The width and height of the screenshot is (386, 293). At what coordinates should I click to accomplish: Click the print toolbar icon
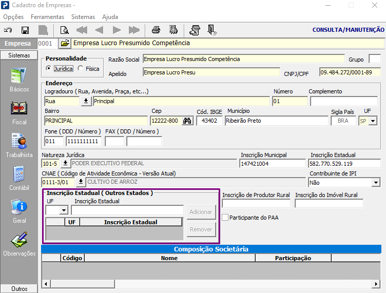coord(156,30)
